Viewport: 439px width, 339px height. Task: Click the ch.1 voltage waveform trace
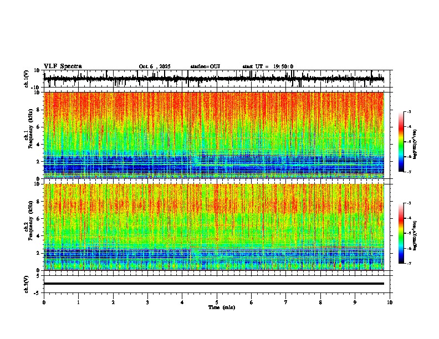tap(213, 79)
